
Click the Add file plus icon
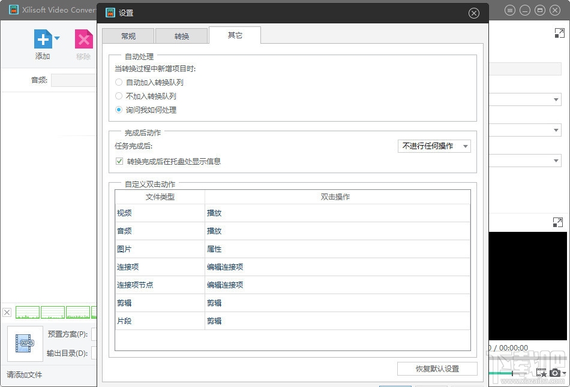43,39
